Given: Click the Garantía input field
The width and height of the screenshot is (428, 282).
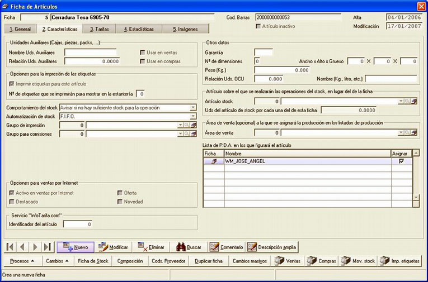Looking at the screenshot, I should coord(264,52).
